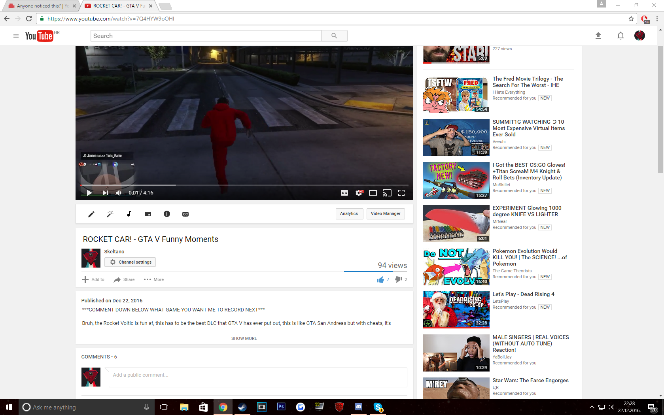Select the ROCKET CAR! browser tab
This screenshot has width=664, height=415.
point(118,6)
